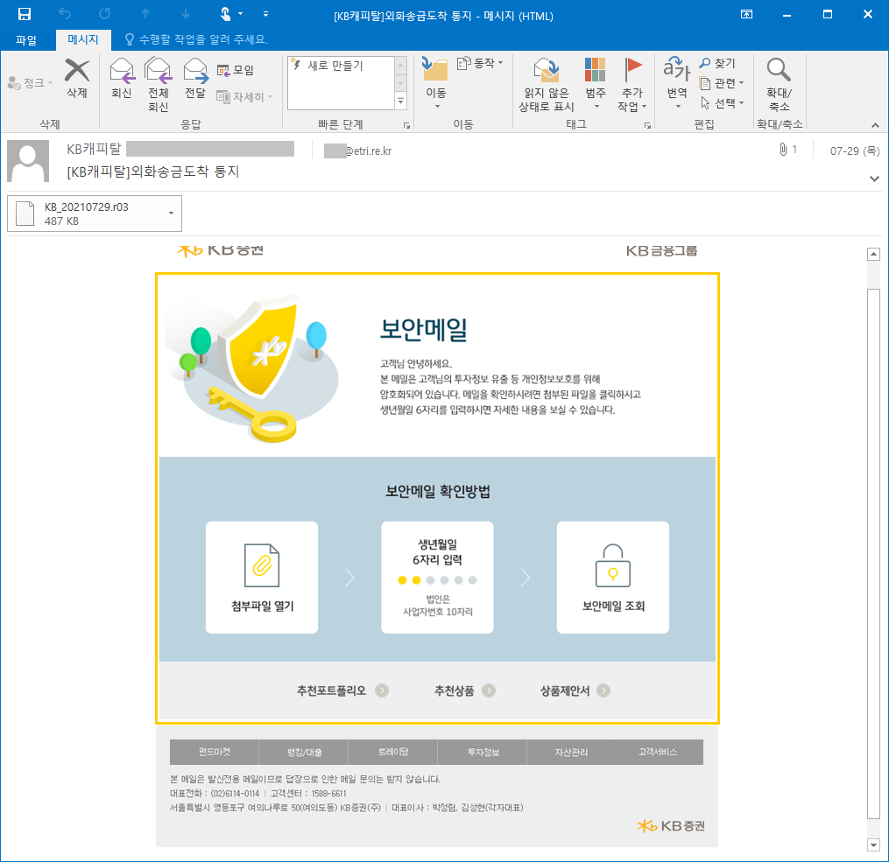Reply to all with the 전체 회신 icon
This screenshot has width=889, height=862.
pyautogui.click(x=159, y=85)
